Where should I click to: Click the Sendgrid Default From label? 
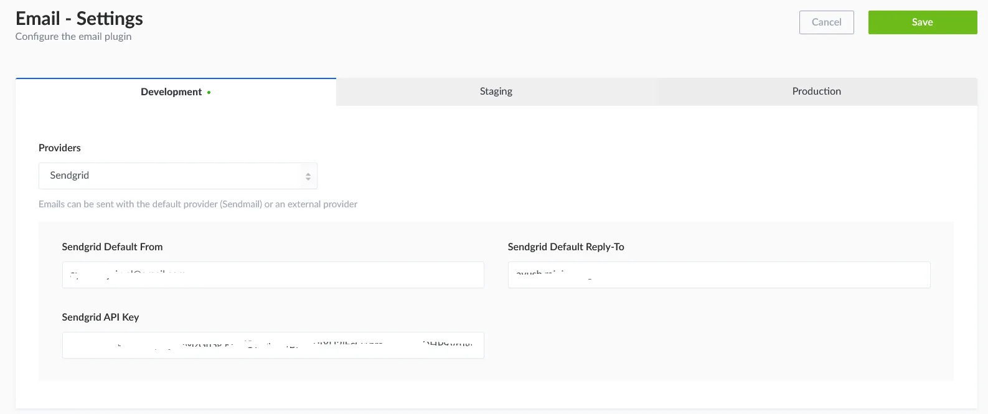(112, 247)
